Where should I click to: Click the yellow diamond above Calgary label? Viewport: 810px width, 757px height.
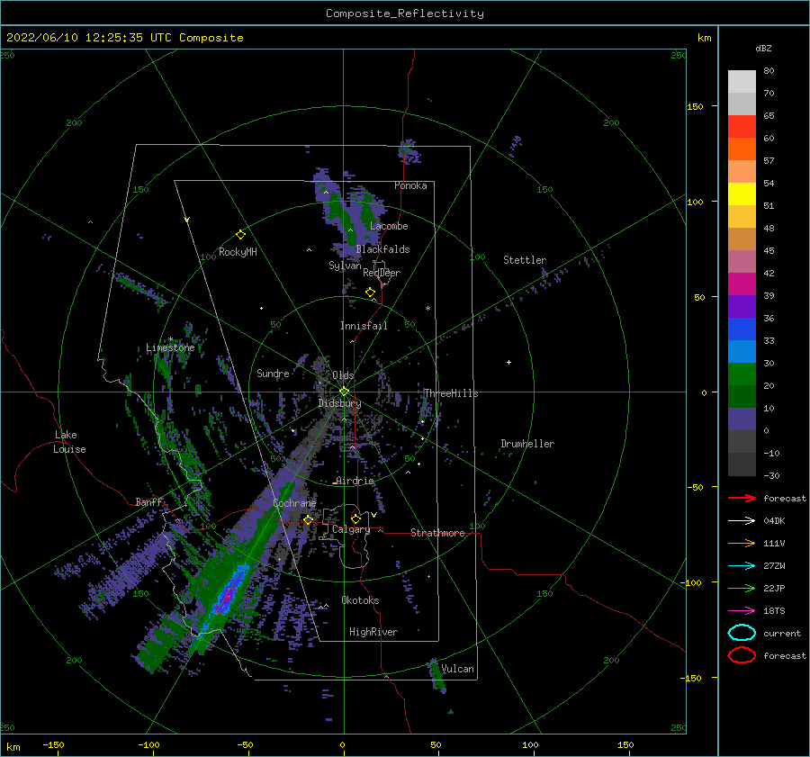point(355,518)
